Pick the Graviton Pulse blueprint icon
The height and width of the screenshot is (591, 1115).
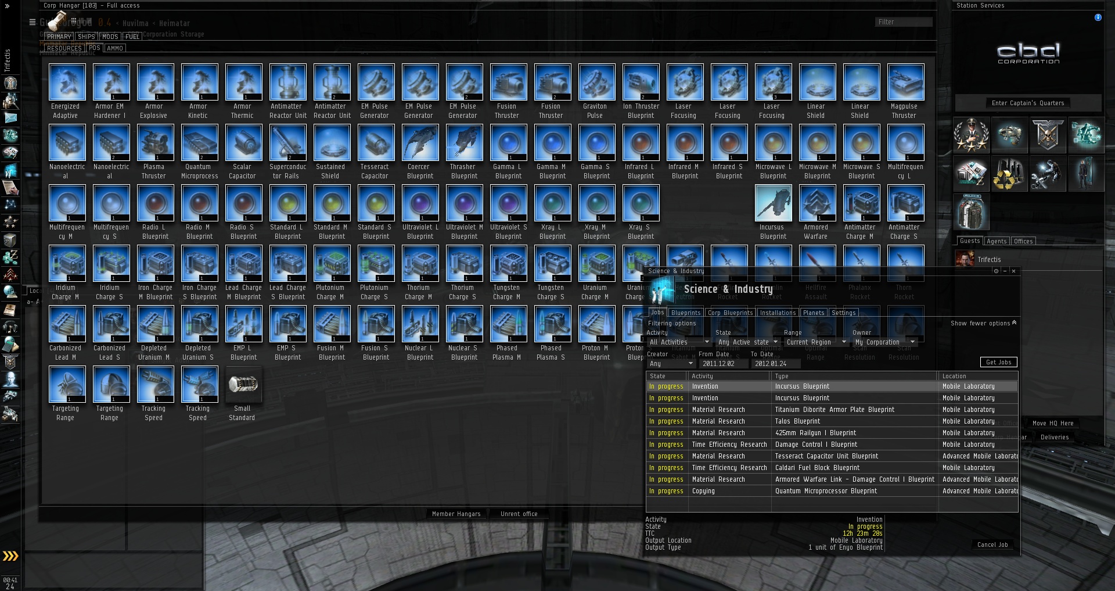click(597, 82)
